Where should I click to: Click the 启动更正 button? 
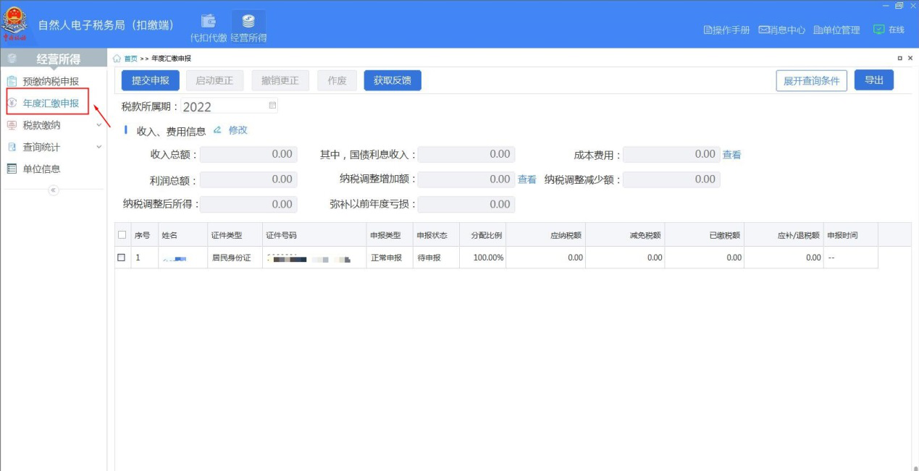(215, 80)
